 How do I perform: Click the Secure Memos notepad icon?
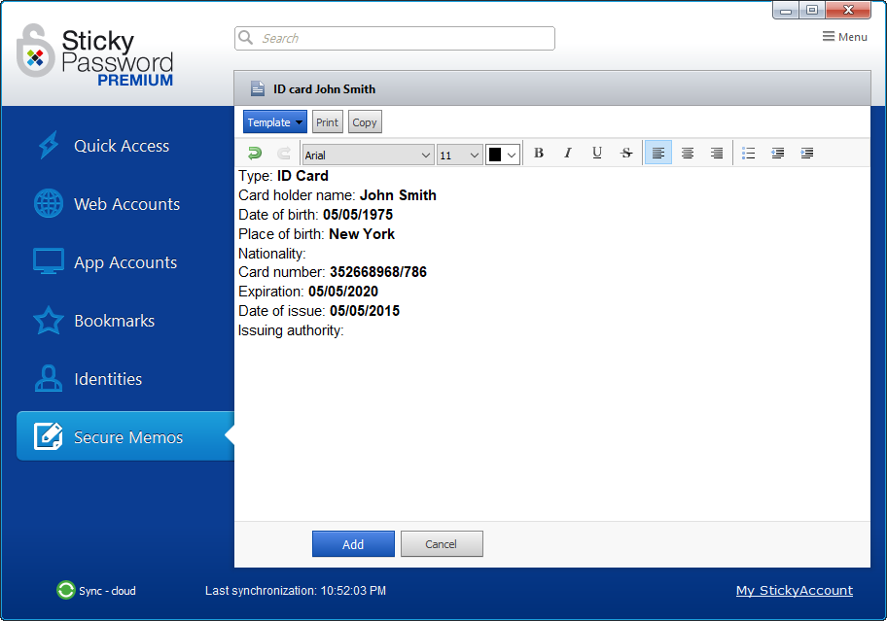tap(48, 436)
